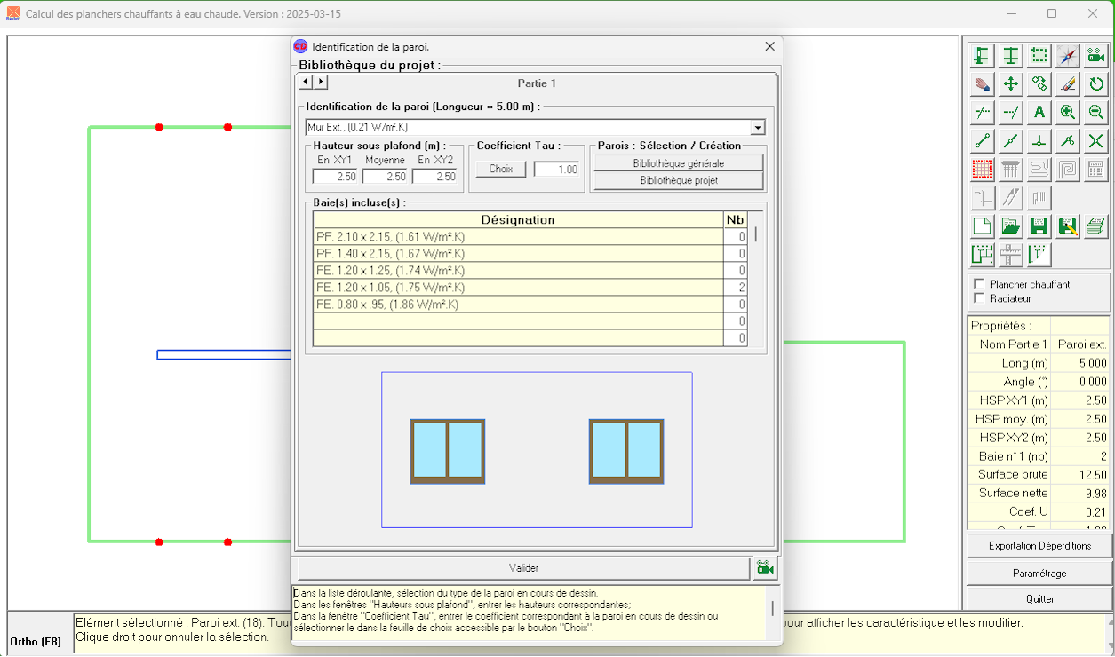Click the camera icon next to Valider
The height and width of the screenshot is (657, 1115).
765,568
